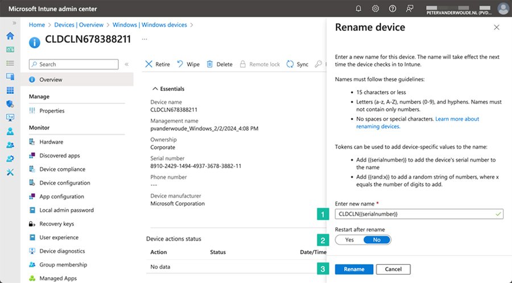
Task: Click the Home icon in left sidebar
Action: [x=10, y=36]
